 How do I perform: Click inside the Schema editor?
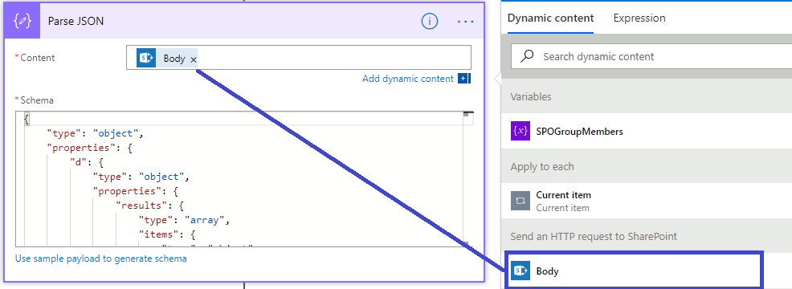[x=244, y=179]
